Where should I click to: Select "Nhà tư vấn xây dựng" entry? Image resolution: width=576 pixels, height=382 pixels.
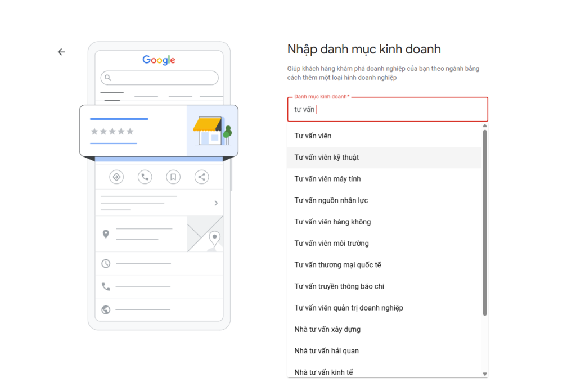click(327, 329)
